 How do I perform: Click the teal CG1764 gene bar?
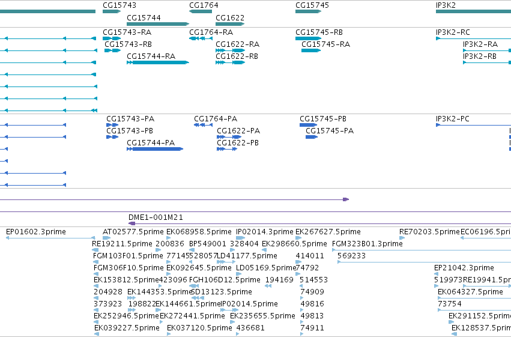(201, 11)
